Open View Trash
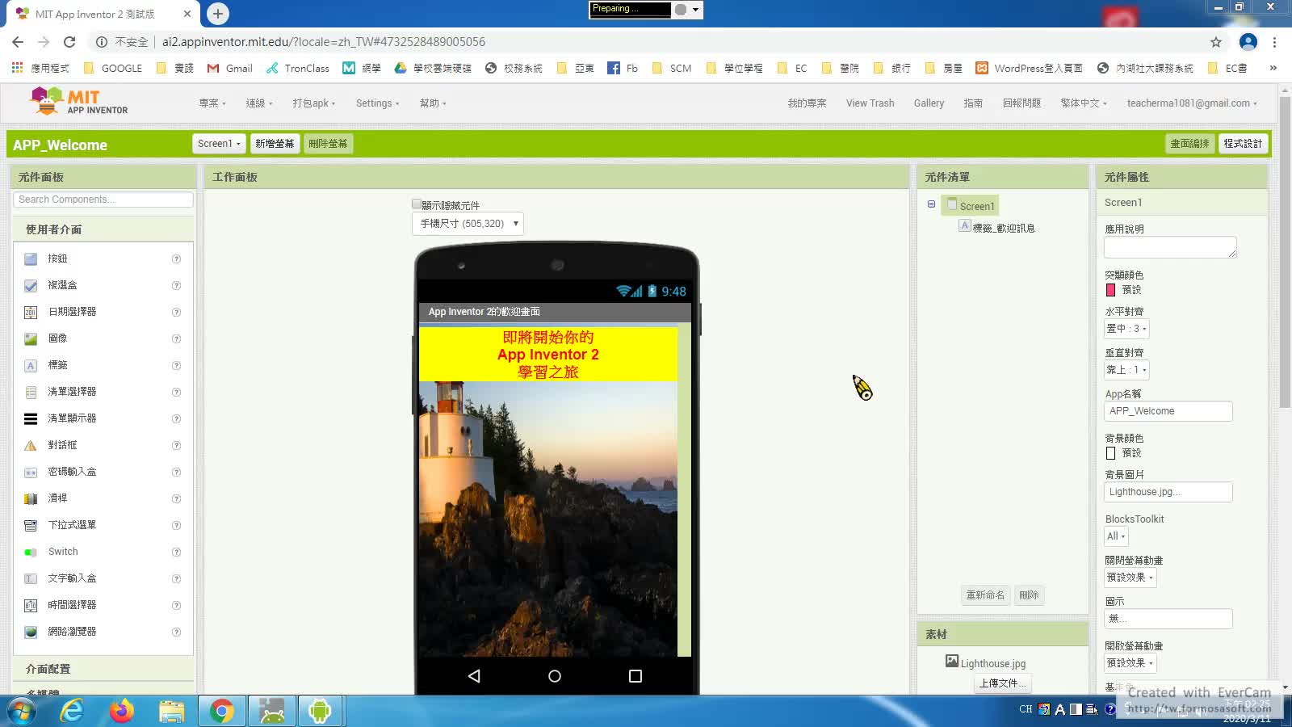This screenshot has height=727, width=1292. point(870,103)
